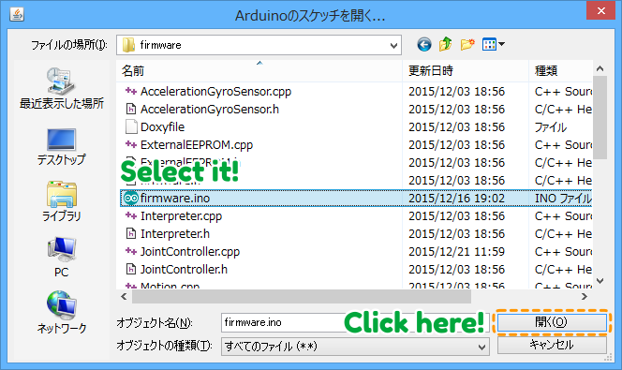This screenshot has width=622, height=370.
Task: Click the 開く(O) button
Action: click(552, 321)
